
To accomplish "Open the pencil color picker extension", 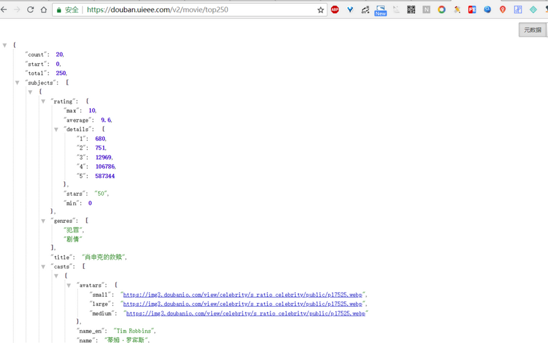I will (x=457, y=9).
